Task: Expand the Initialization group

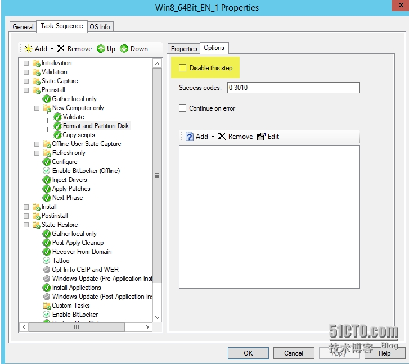Action: coord(26,63)
